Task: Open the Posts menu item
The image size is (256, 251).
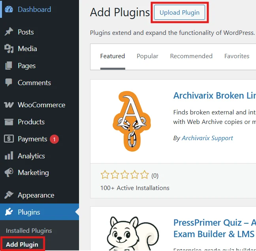Action: [x=40, y=32]
